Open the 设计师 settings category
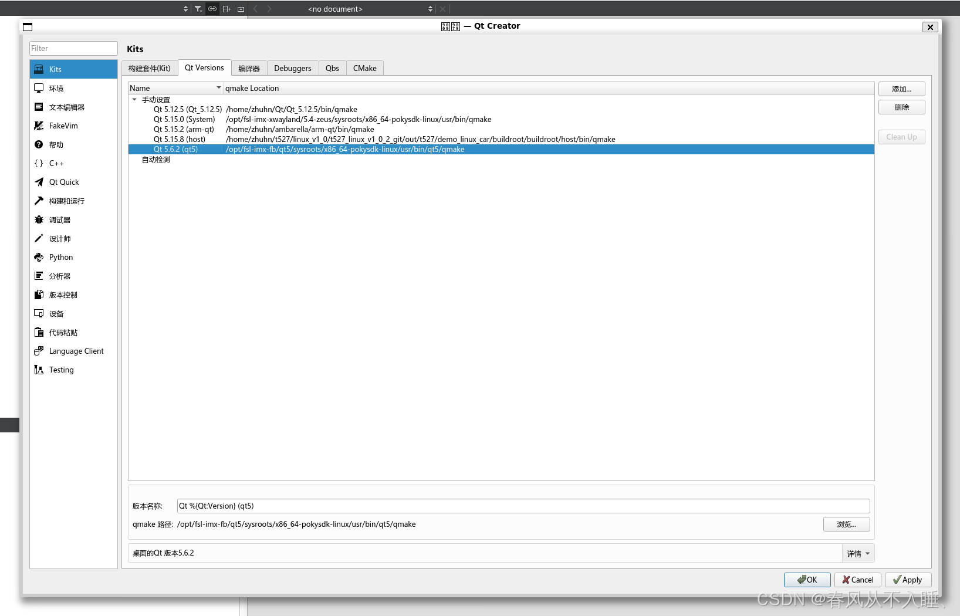 click(73, 238)
